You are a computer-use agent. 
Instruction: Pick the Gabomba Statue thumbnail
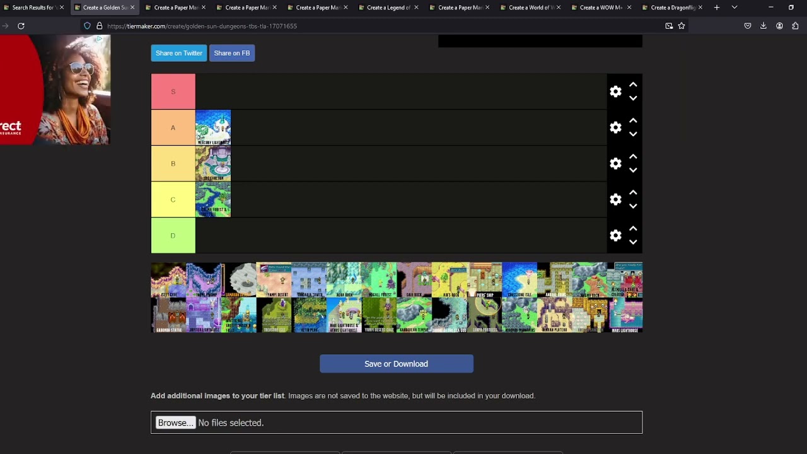point(169,315)
